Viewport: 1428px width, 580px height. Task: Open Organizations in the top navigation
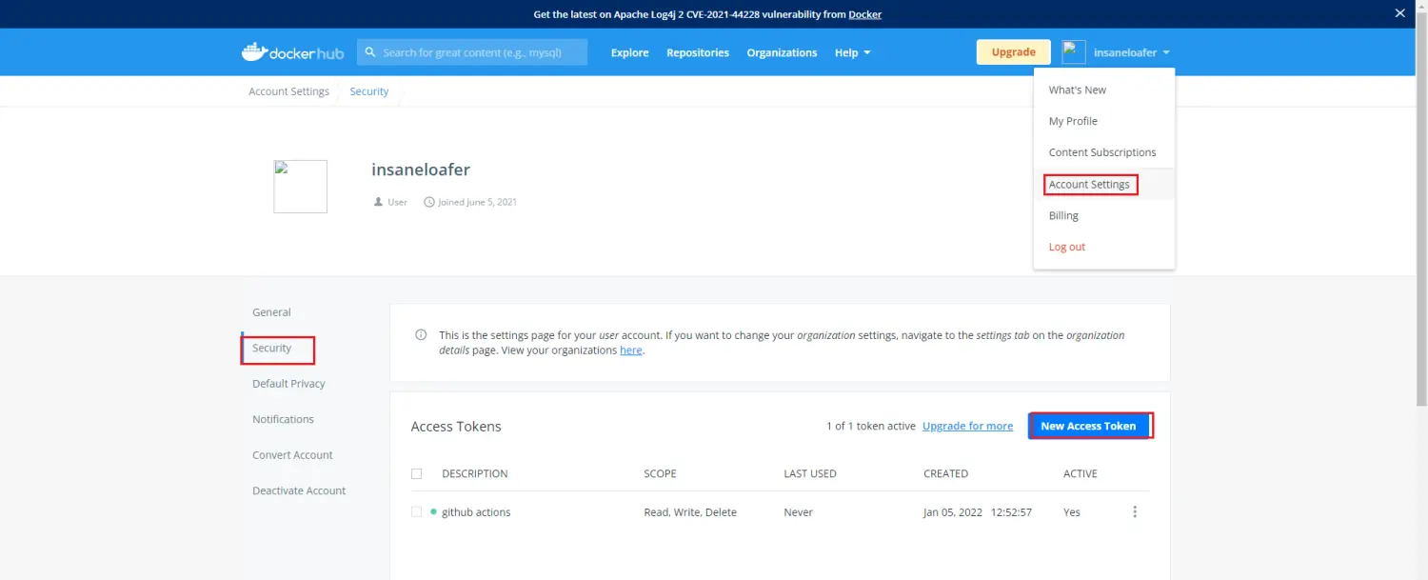coord(782,52)
